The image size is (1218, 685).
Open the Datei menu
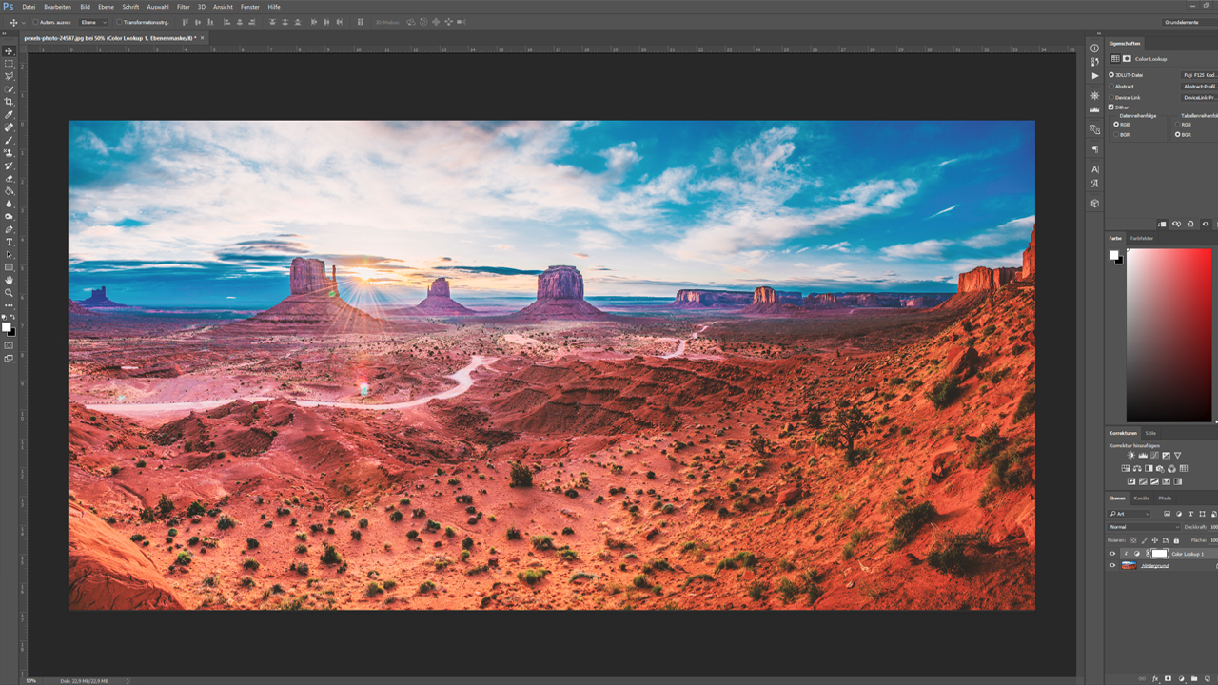(x=29, y=7)
